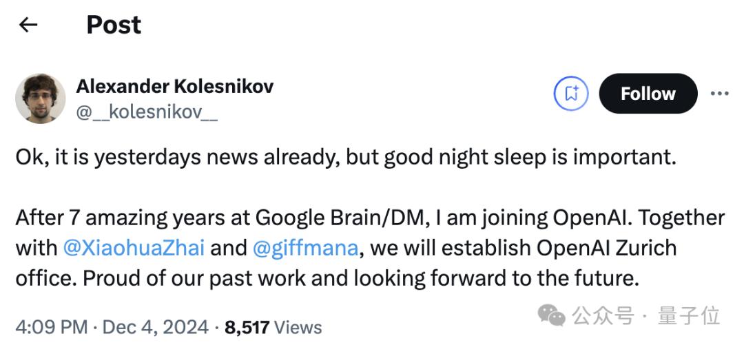Click the WeChat logo in the watermark
Image resolution: width=744 pixels, height=345 pixels.
[x=551, y=315]
